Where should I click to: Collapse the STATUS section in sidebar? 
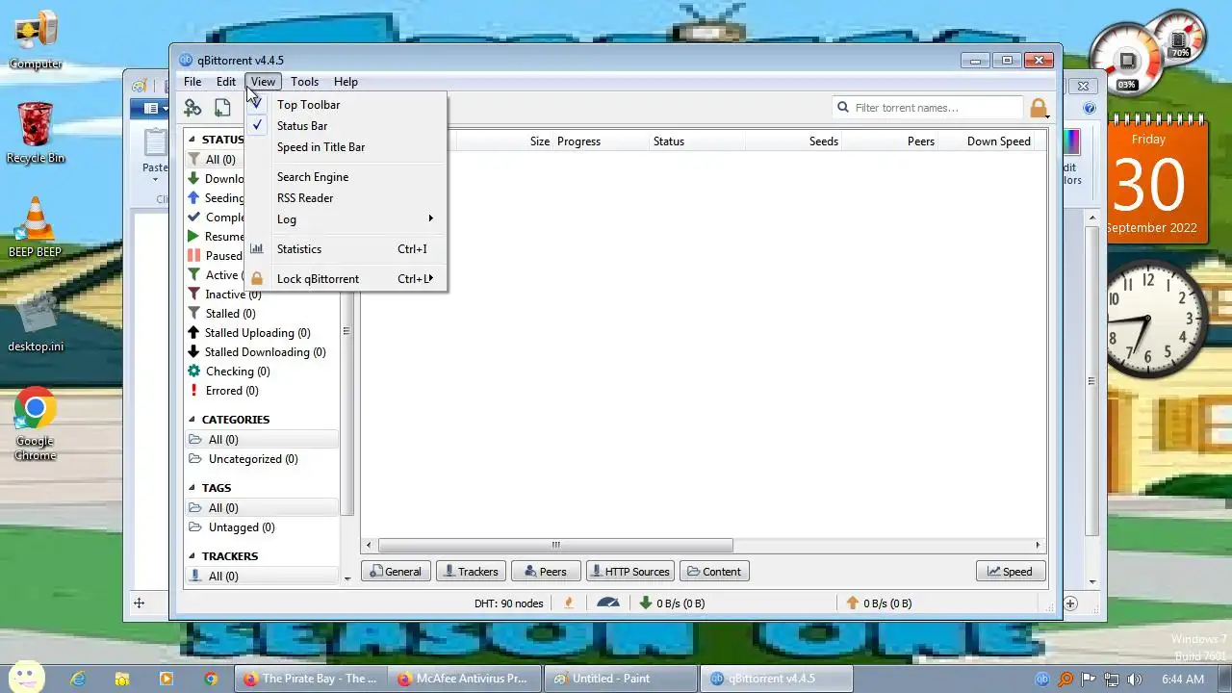pos(192,140)
